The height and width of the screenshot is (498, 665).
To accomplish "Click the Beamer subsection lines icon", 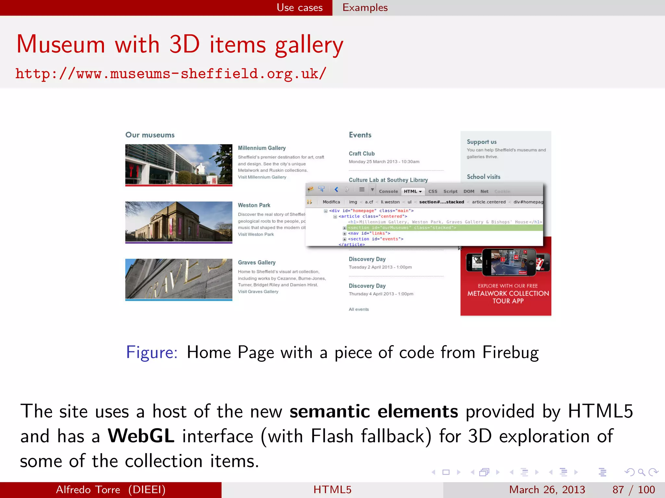I will click(524, 472).
